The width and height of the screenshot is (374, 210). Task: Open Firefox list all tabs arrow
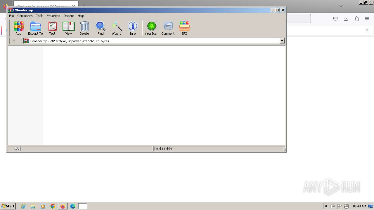tap(341, 6)
